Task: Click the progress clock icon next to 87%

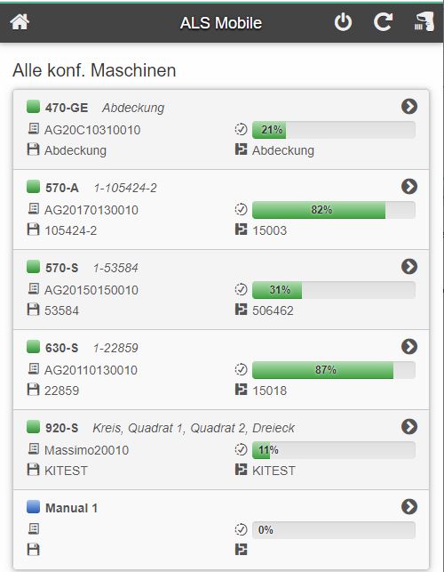Action: [x=241, y=369]
